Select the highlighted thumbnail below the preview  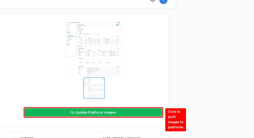pyautogui.click(x=94, y=88)
